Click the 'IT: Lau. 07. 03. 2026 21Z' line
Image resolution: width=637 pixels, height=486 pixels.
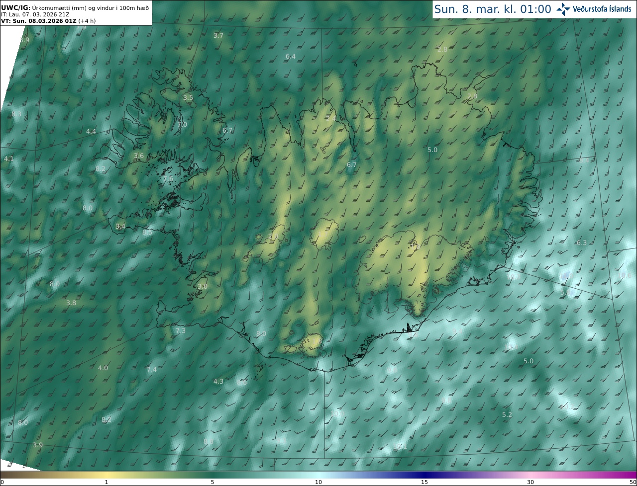[35, 14]
